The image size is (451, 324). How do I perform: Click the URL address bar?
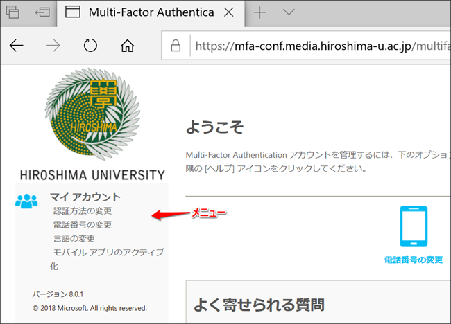click(x=306, y=46)
